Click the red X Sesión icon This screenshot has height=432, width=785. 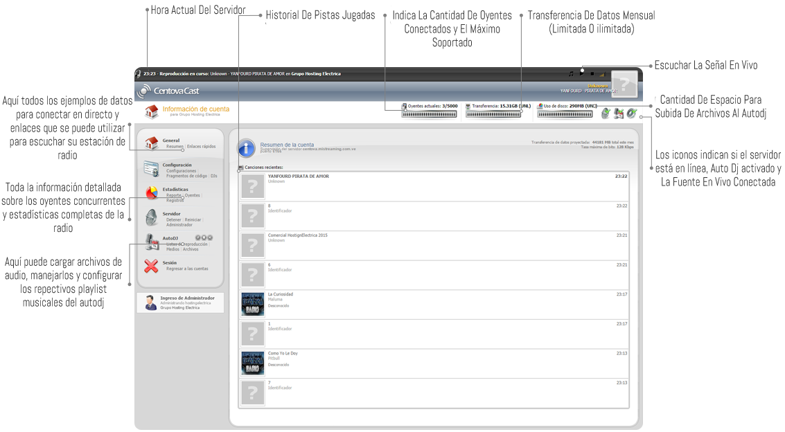pyautogui.click(x=151, y=266)
